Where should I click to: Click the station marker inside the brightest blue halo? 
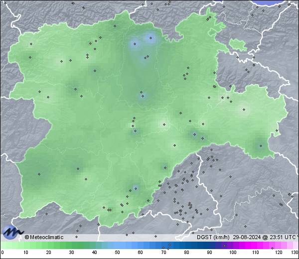point(150,38)
